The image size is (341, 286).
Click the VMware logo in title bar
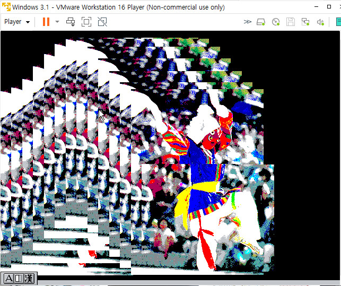(6, 7)
